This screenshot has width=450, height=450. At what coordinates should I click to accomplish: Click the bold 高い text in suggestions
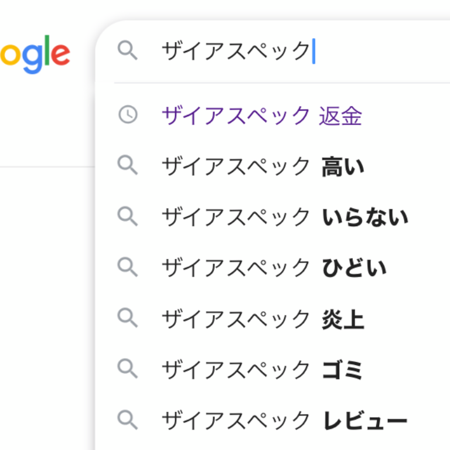[x=343, y=166]
